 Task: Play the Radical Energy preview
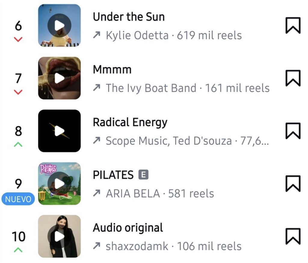[x=59, y=131]
